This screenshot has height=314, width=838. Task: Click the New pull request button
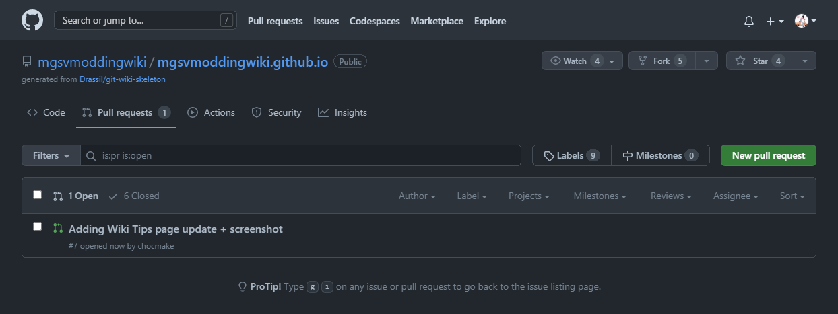pyautogui.click(x=769, y=155)
